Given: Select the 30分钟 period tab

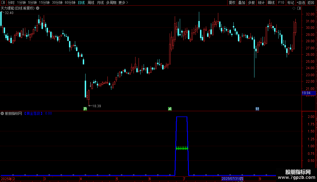Looking at the screenshot, I should pyautogui.click(x=57, y=3).
